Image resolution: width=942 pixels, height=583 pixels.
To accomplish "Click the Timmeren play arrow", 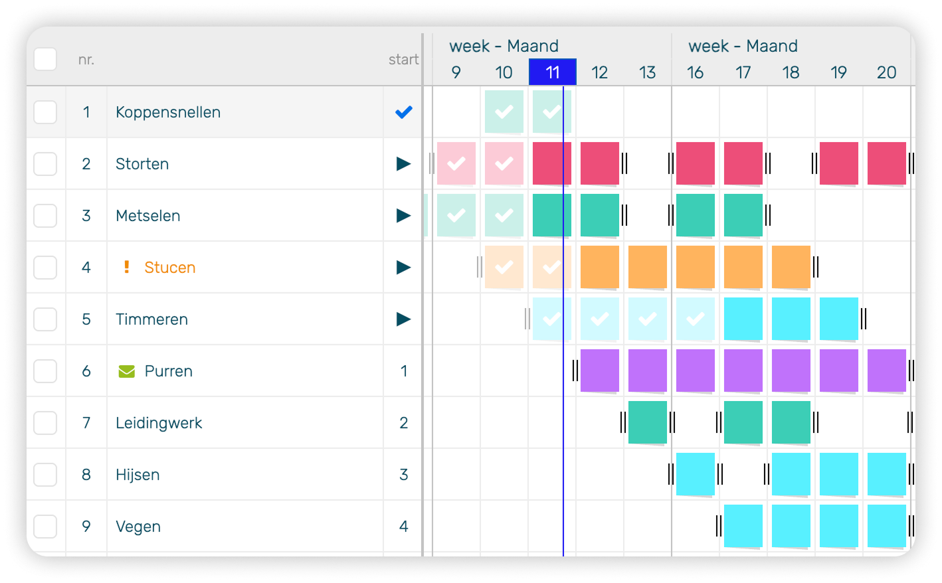I will [403, 319].
